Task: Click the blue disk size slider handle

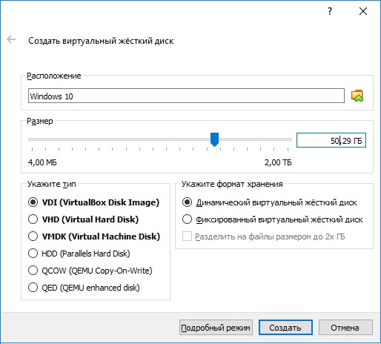Action: click(214, 139)
